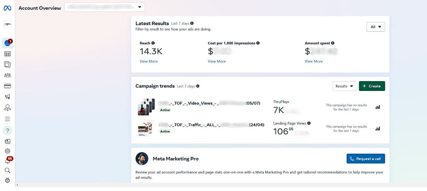Open chart icon for Traffic campaign
Screen dimensions: 427x191
pyautogui.click(x=377, y=129)
